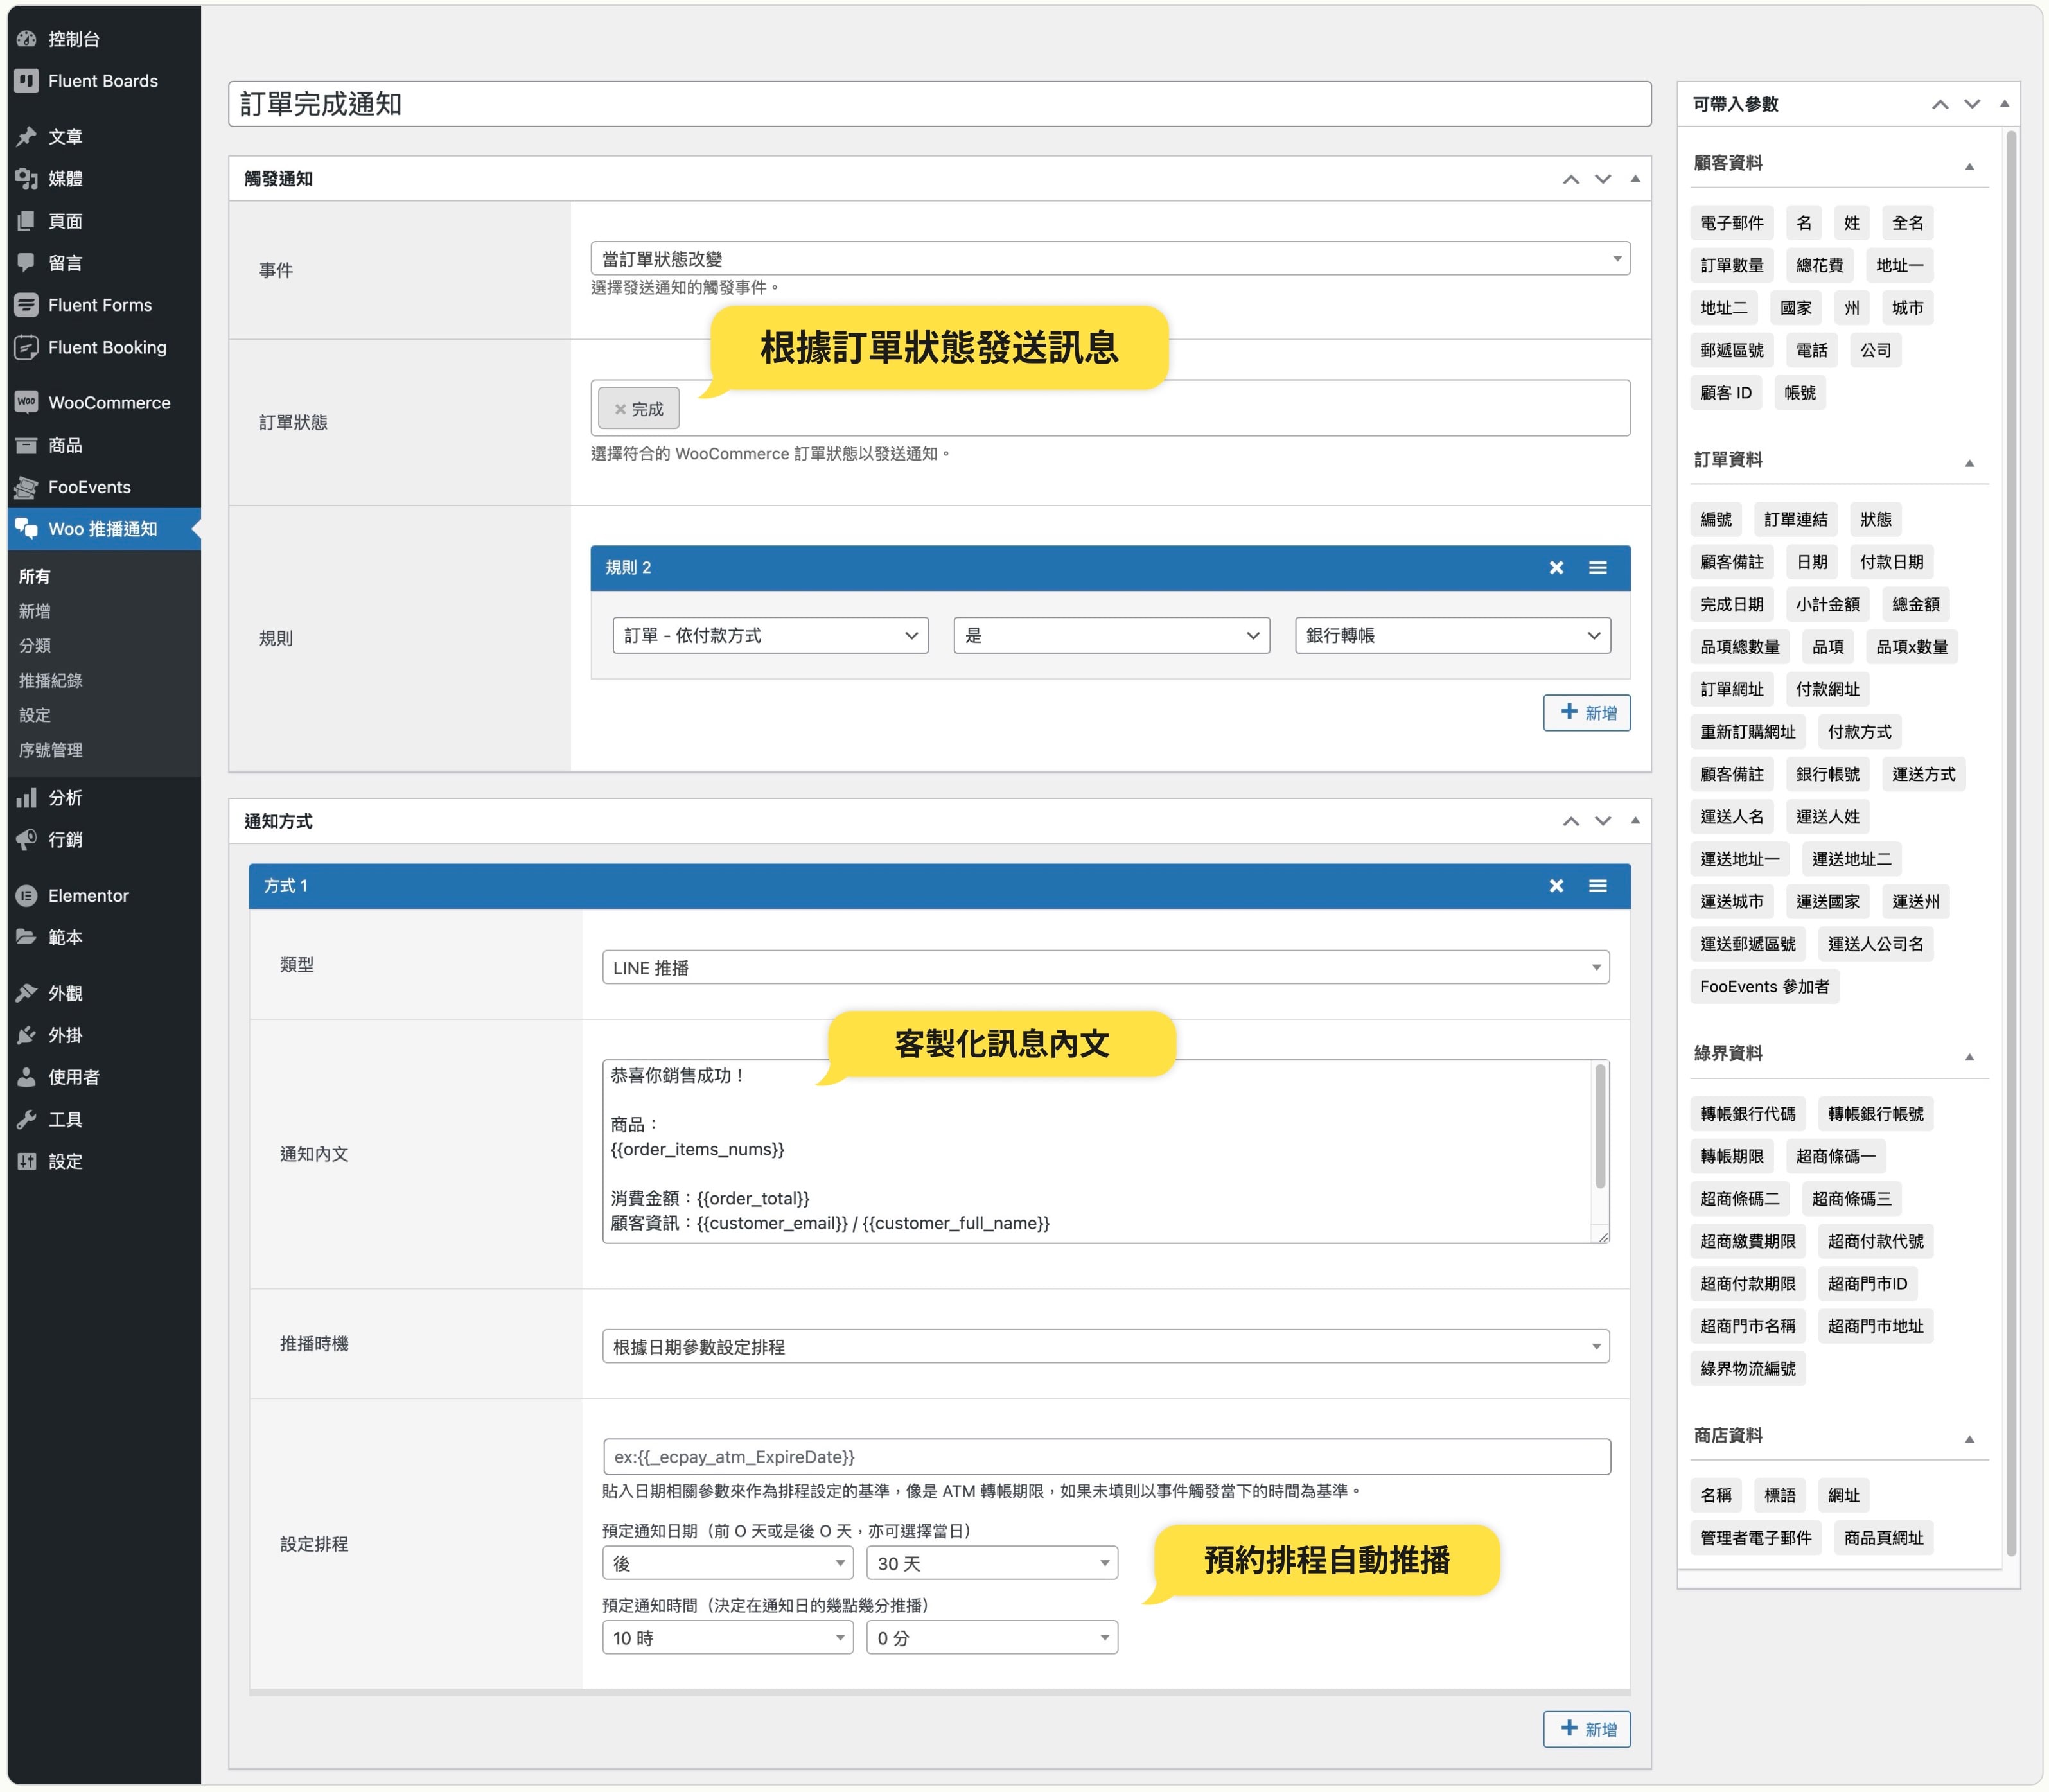The image size is (2049, 1792).
Task: Collapse the 通知方式 panel toggle triangle
Action: [1635, 821]
